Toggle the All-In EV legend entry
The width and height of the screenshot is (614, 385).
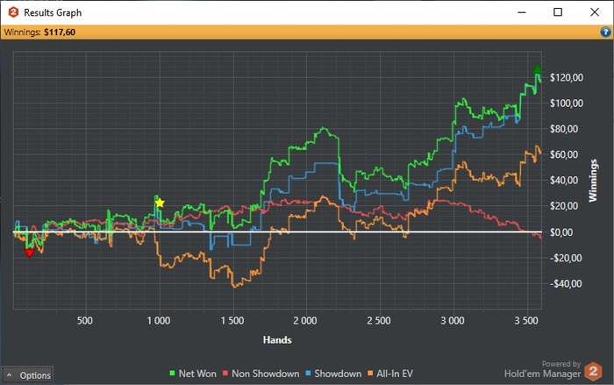(x=390, y=374)
